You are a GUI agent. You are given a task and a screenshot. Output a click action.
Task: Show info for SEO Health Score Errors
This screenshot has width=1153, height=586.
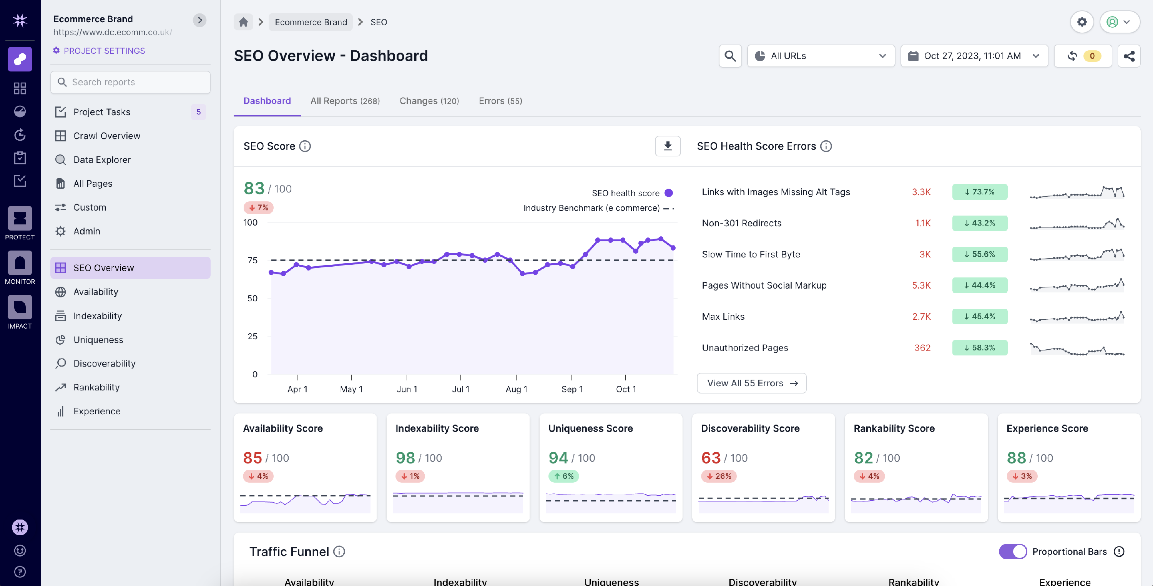[x=826, y=146]
